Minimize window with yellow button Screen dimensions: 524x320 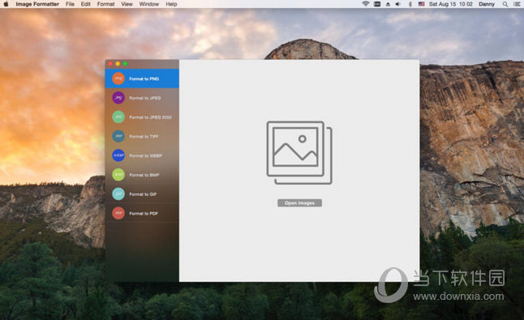click(x=118, y=63)
